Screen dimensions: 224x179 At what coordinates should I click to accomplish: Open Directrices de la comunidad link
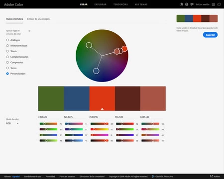coord(92,177)
